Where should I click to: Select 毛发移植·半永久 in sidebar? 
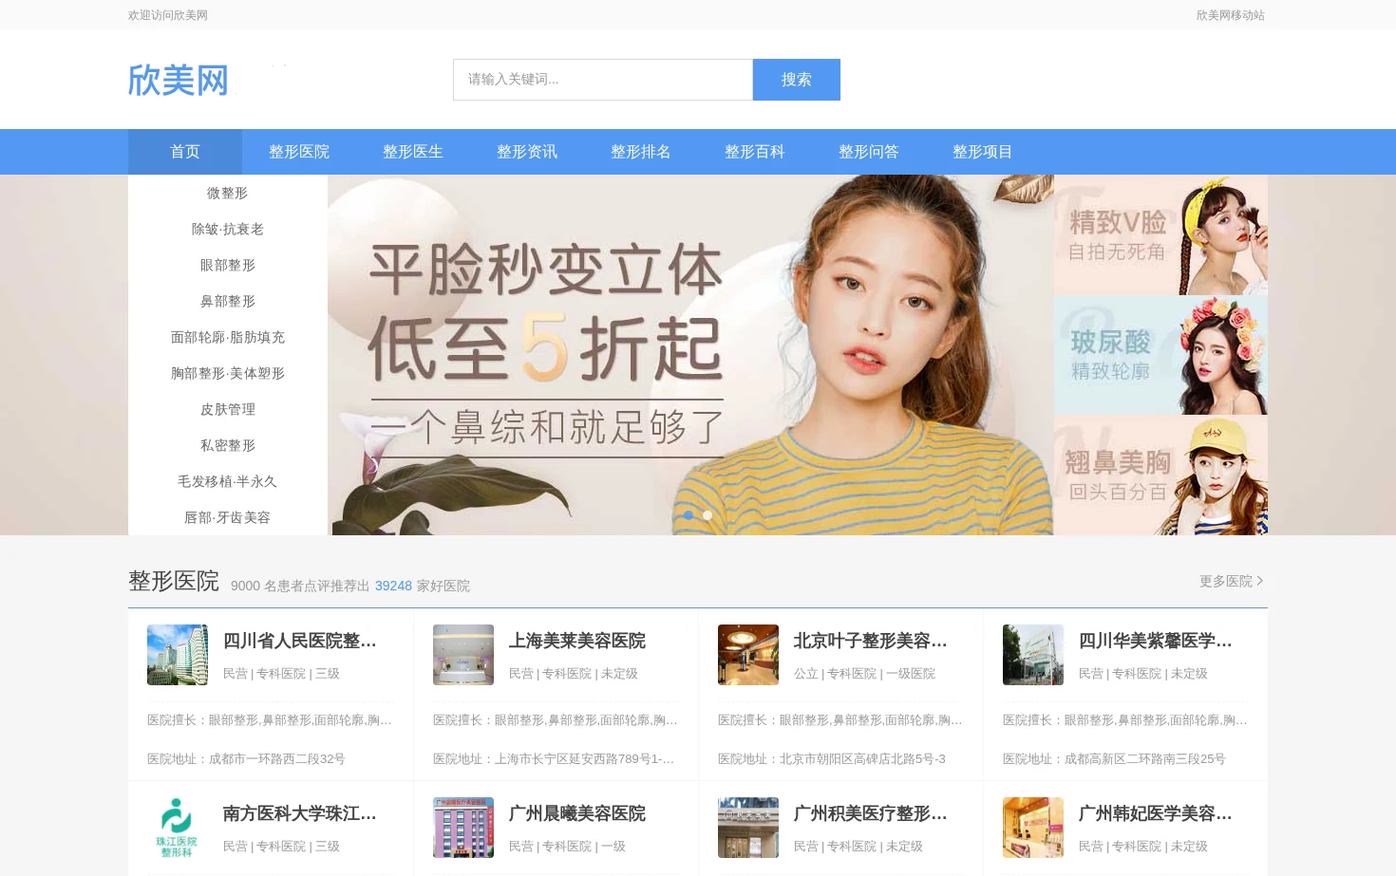(228, 481)
